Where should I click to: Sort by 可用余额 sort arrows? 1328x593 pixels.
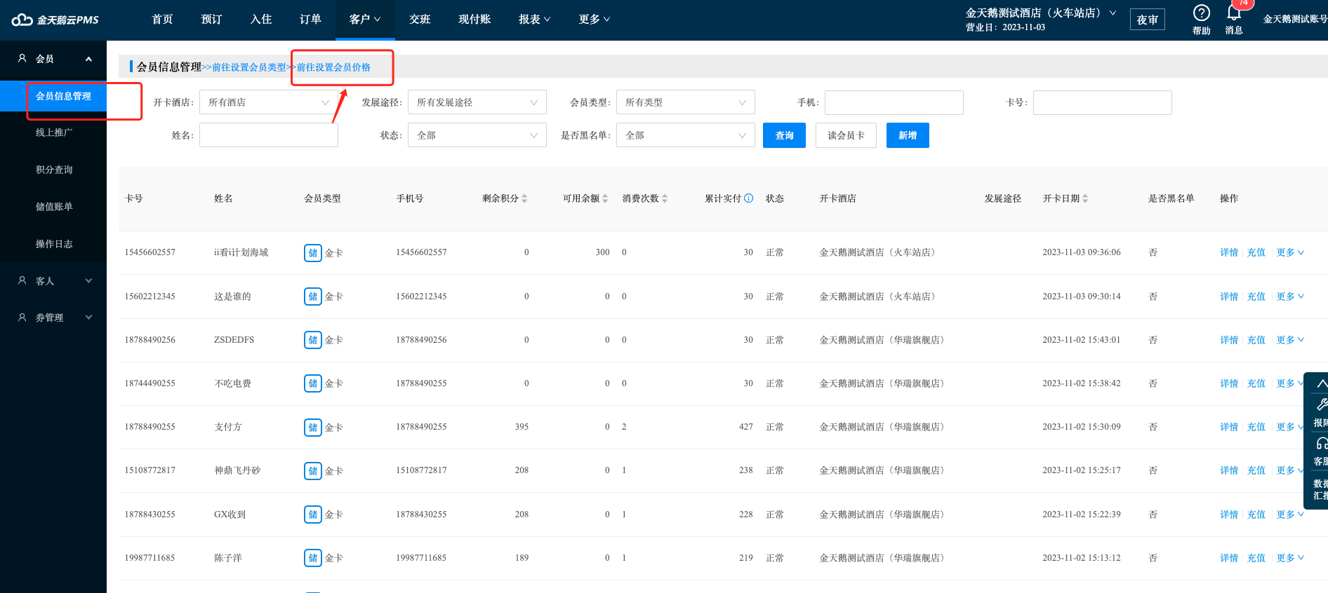[605, 198]
